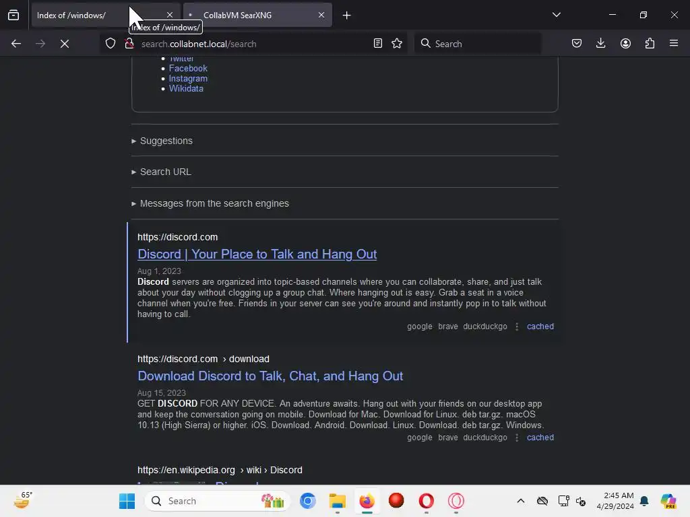Open Copilot preview from taskbar
The width and height of the screenshot is (690, 517).
[668, 501]
